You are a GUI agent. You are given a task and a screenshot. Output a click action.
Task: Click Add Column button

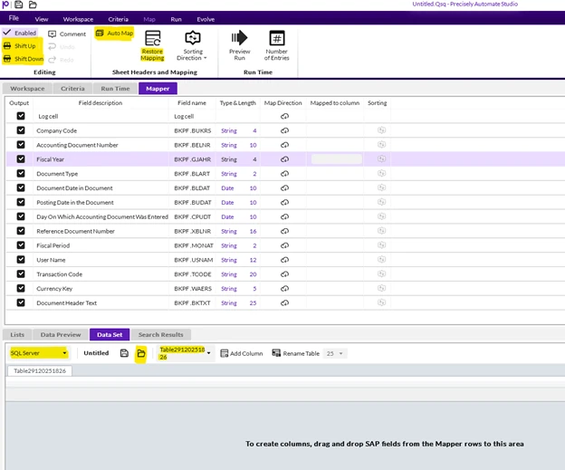point(242,353)
